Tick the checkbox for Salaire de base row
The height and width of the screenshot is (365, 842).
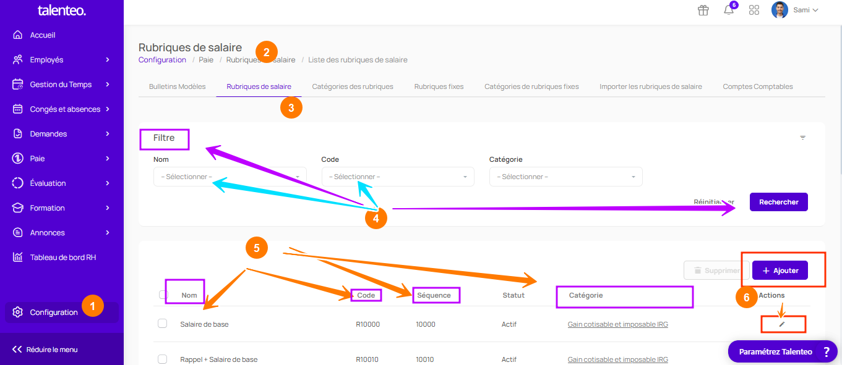(x=163, y=323)
